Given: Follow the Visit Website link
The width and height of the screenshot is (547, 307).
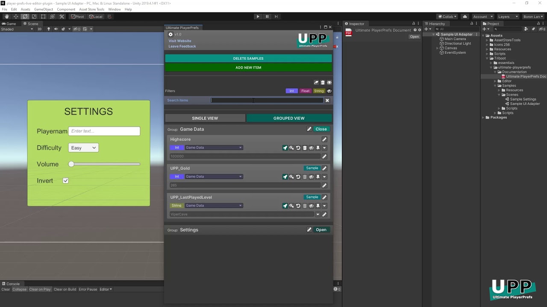Looking at the screenshot, I should pyautogui.click(x=180, y=41).
